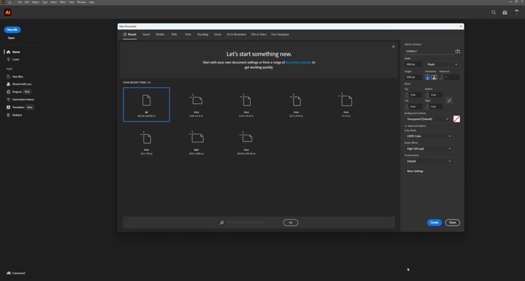Switch to the Art & Illustration tab
Viewport: 525px width, 281px height.
coord(236,34)
